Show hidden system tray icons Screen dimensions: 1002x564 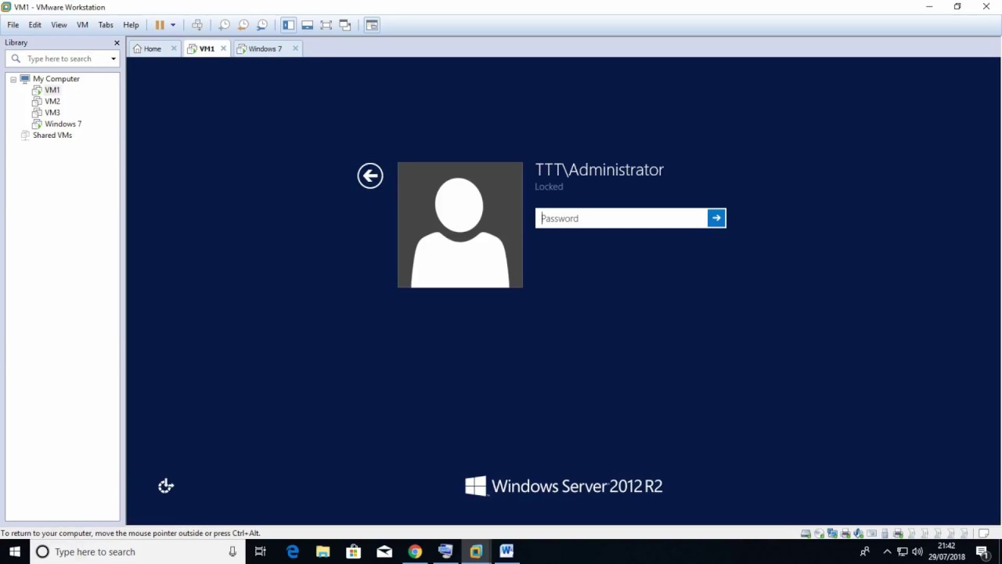coord(887,551)
